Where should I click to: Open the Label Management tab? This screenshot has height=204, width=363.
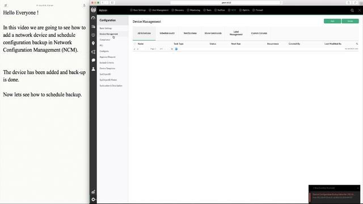(236, 33)
